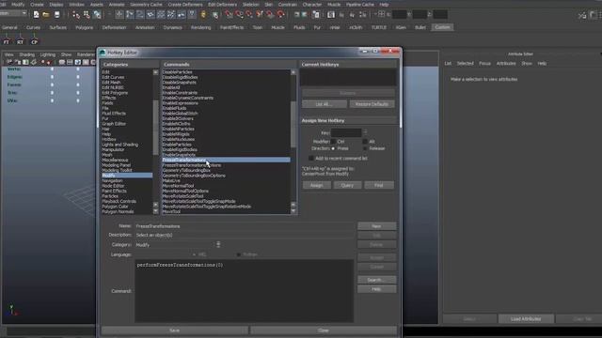602x338 pixels.
Task: Click the Assign button
Action: 316,185
